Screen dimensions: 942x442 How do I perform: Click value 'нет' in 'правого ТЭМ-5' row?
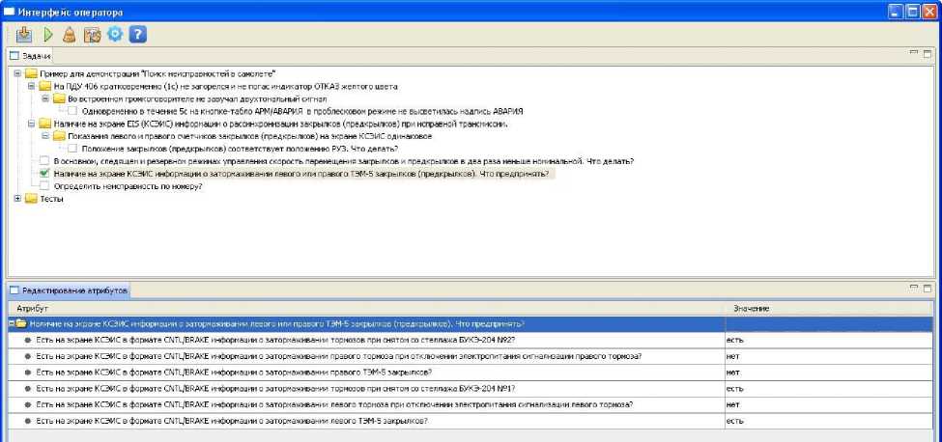[732, 373]
